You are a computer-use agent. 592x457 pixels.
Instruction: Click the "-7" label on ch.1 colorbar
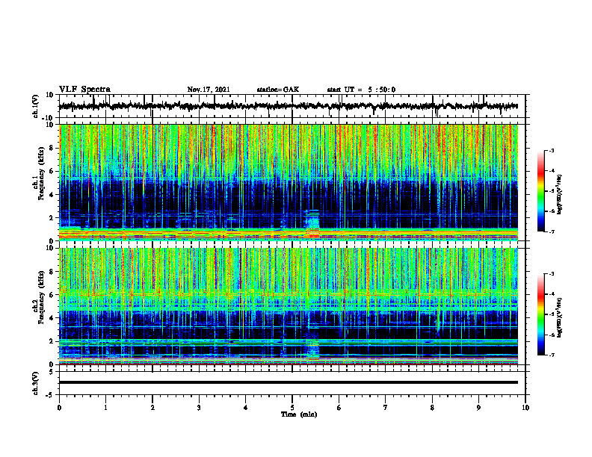[x=552, y=231]
